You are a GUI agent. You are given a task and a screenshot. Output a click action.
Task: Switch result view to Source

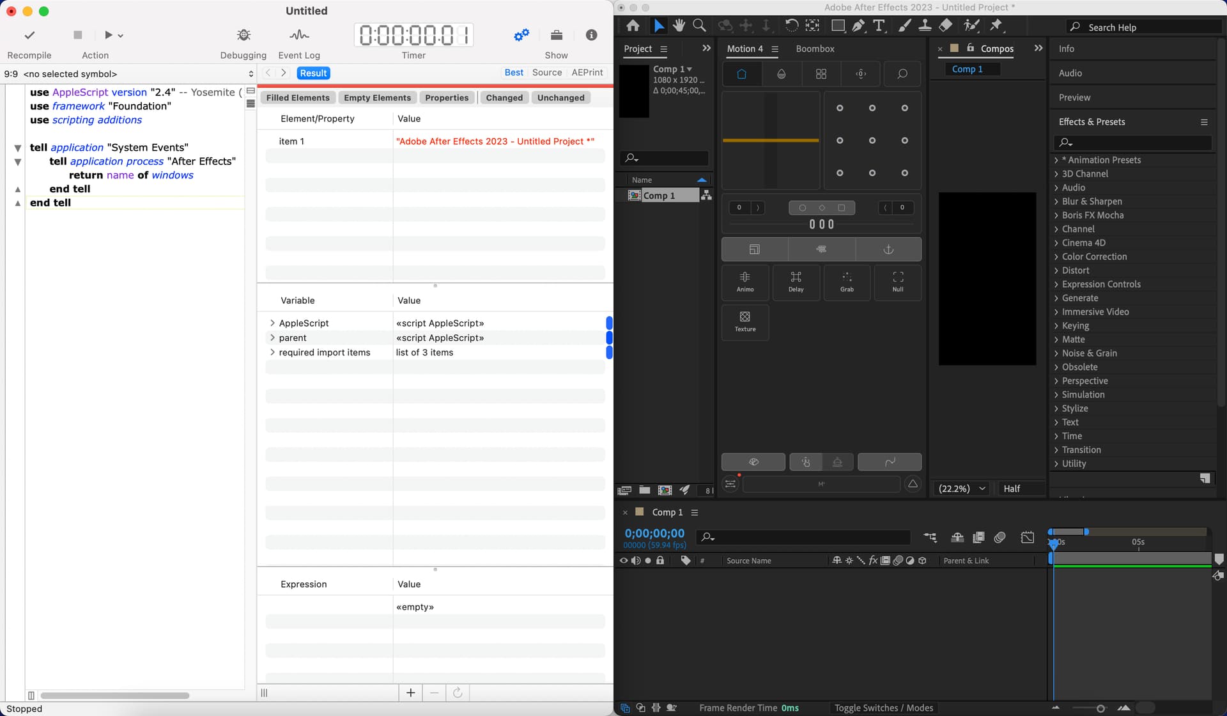tap(547, 72)
